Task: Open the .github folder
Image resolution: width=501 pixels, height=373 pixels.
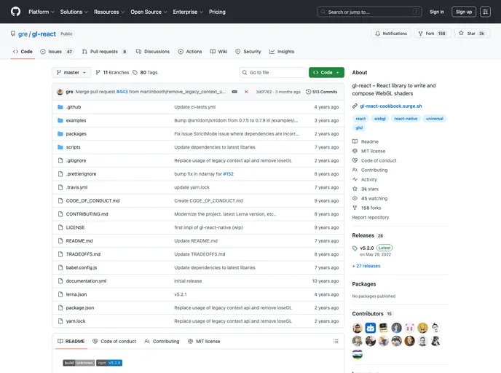Action: [x=74, y=107]
